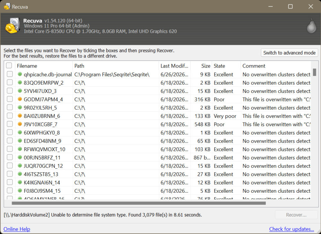Click the horizontal scrollbar thumb below the list
This screenshot has width=321, height=234.
pos(139,203)
